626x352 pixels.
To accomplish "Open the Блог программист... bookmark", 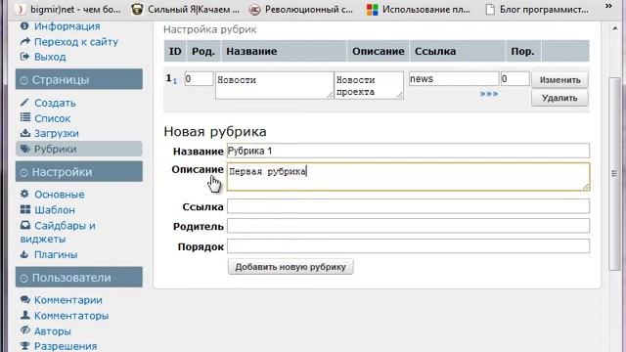I will coord(536,9).
